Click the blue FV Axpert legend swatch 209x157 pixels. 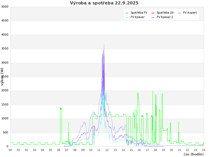click(x=179, y=13)
